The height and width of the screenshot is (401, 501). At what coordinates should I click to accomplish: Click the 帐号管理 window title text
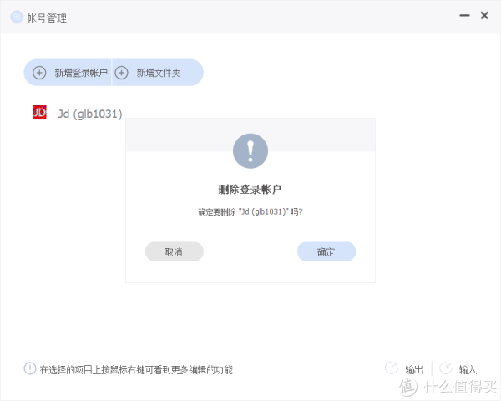click(47, 18)
